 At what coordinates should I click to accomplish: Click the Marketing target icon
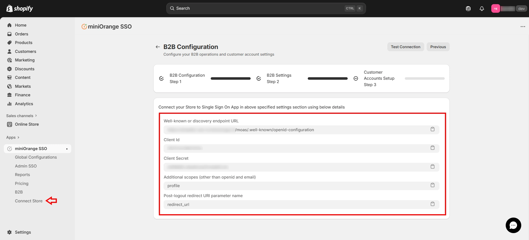tap(9, 60)
